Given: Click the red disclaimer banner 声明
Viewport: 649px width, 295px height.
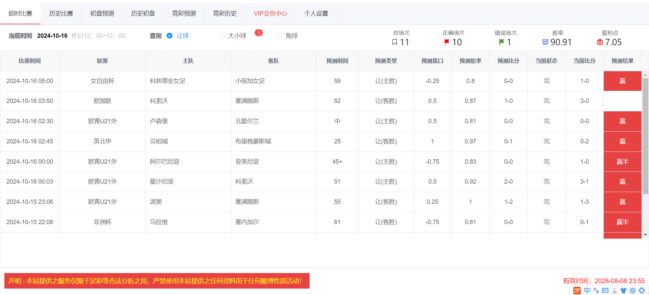Looking at the screenshot, I should click(x=157, y=281).
